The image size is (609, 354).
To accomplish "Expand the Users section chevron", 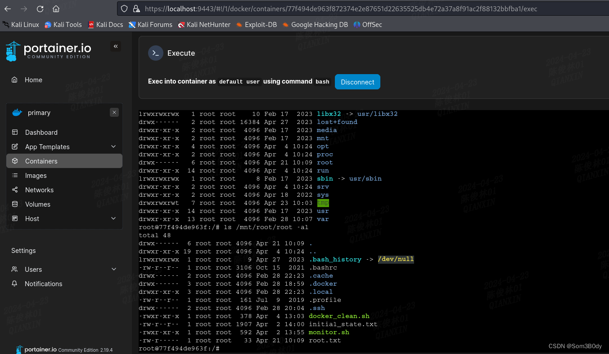I will (x=113, y=269).
